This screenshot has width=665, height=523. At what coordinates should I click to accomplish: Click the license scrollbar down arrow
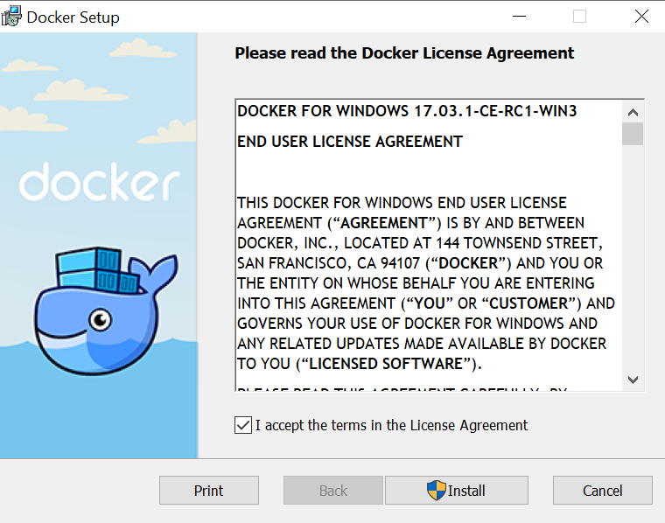[633, 380]
